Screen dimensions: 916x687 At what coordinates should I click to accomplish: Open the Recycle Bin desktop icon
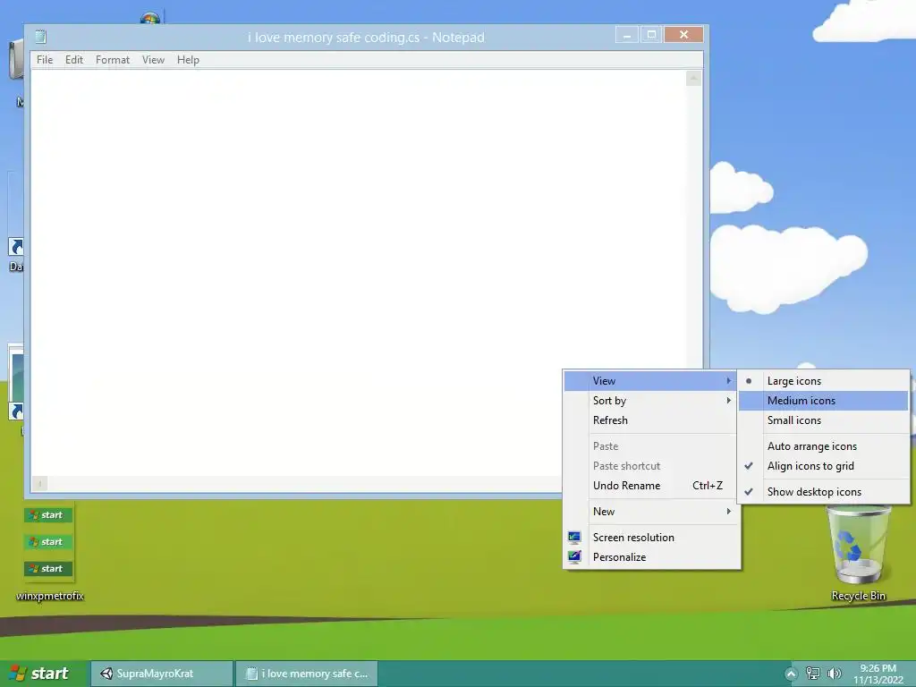coord(858,552)
